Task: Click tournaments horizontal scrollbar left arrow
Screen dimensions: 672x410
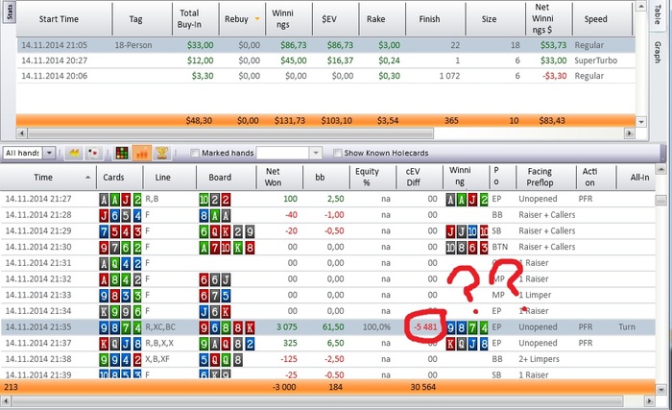Action: (x=22, y=133)
